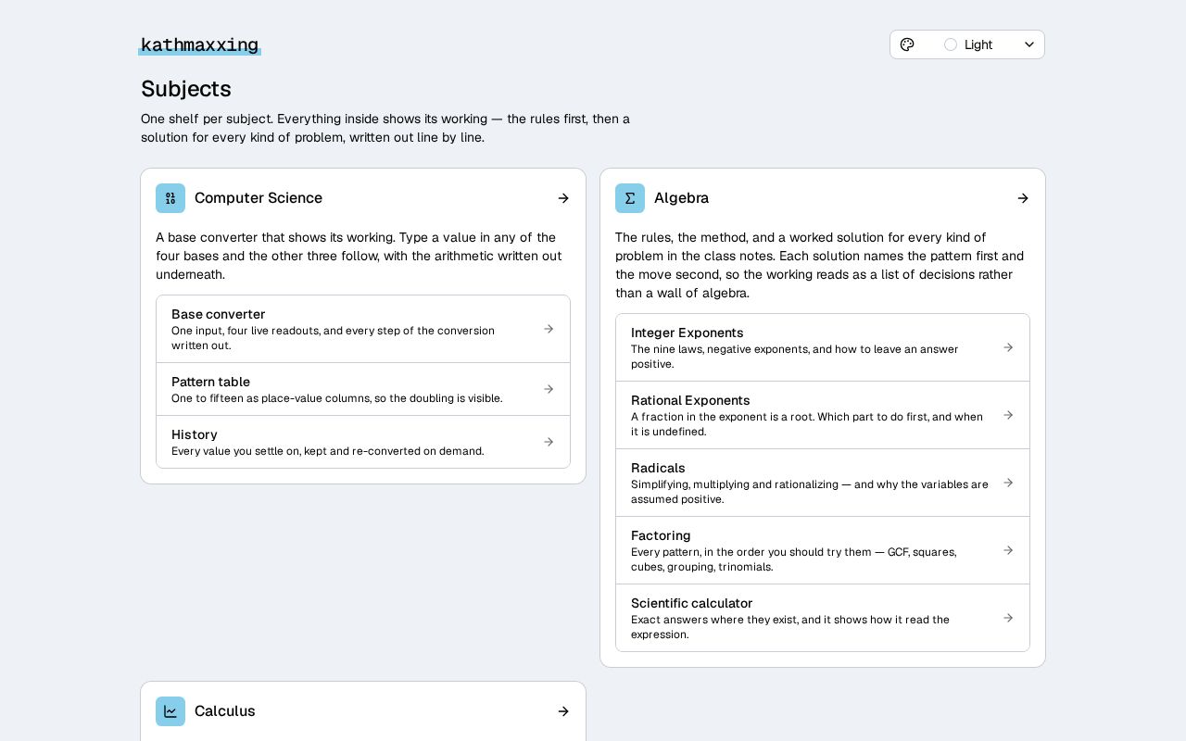Click the text "One shelf per subject"
Screen dimensions: 1186x741
205,119
